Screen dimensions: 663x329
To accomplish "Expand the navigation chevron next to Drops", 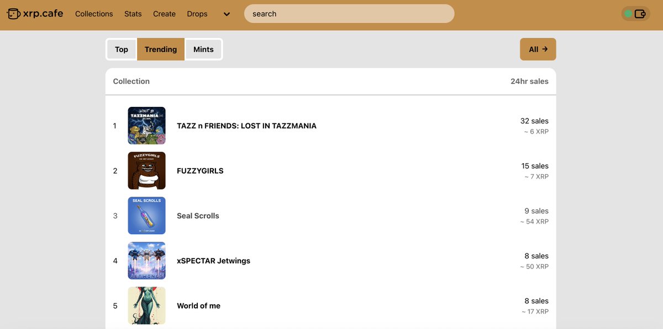I will point(226,14).
